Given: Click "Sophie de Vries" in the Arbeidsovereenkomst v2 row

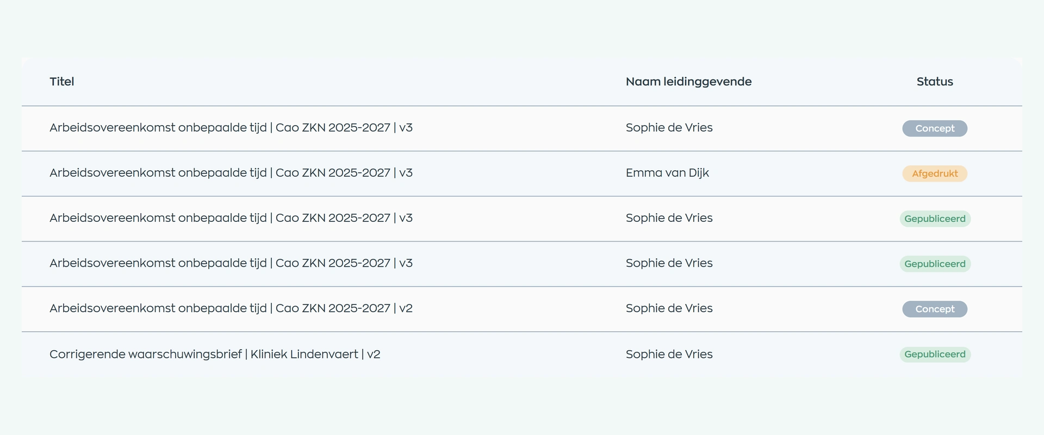Looking at the screenshot, I should (x=669, y=308).
